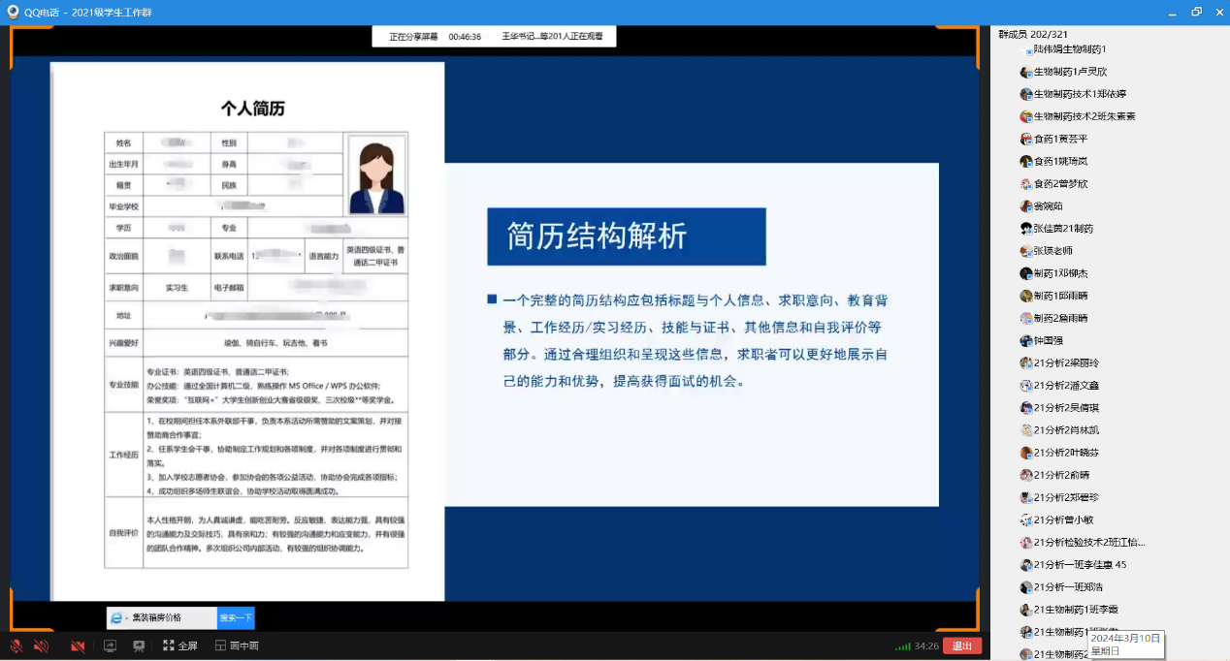Click avatar of 21分析曾小敏
This screenshot has width=1230, height=661.
click(1026, 520)
